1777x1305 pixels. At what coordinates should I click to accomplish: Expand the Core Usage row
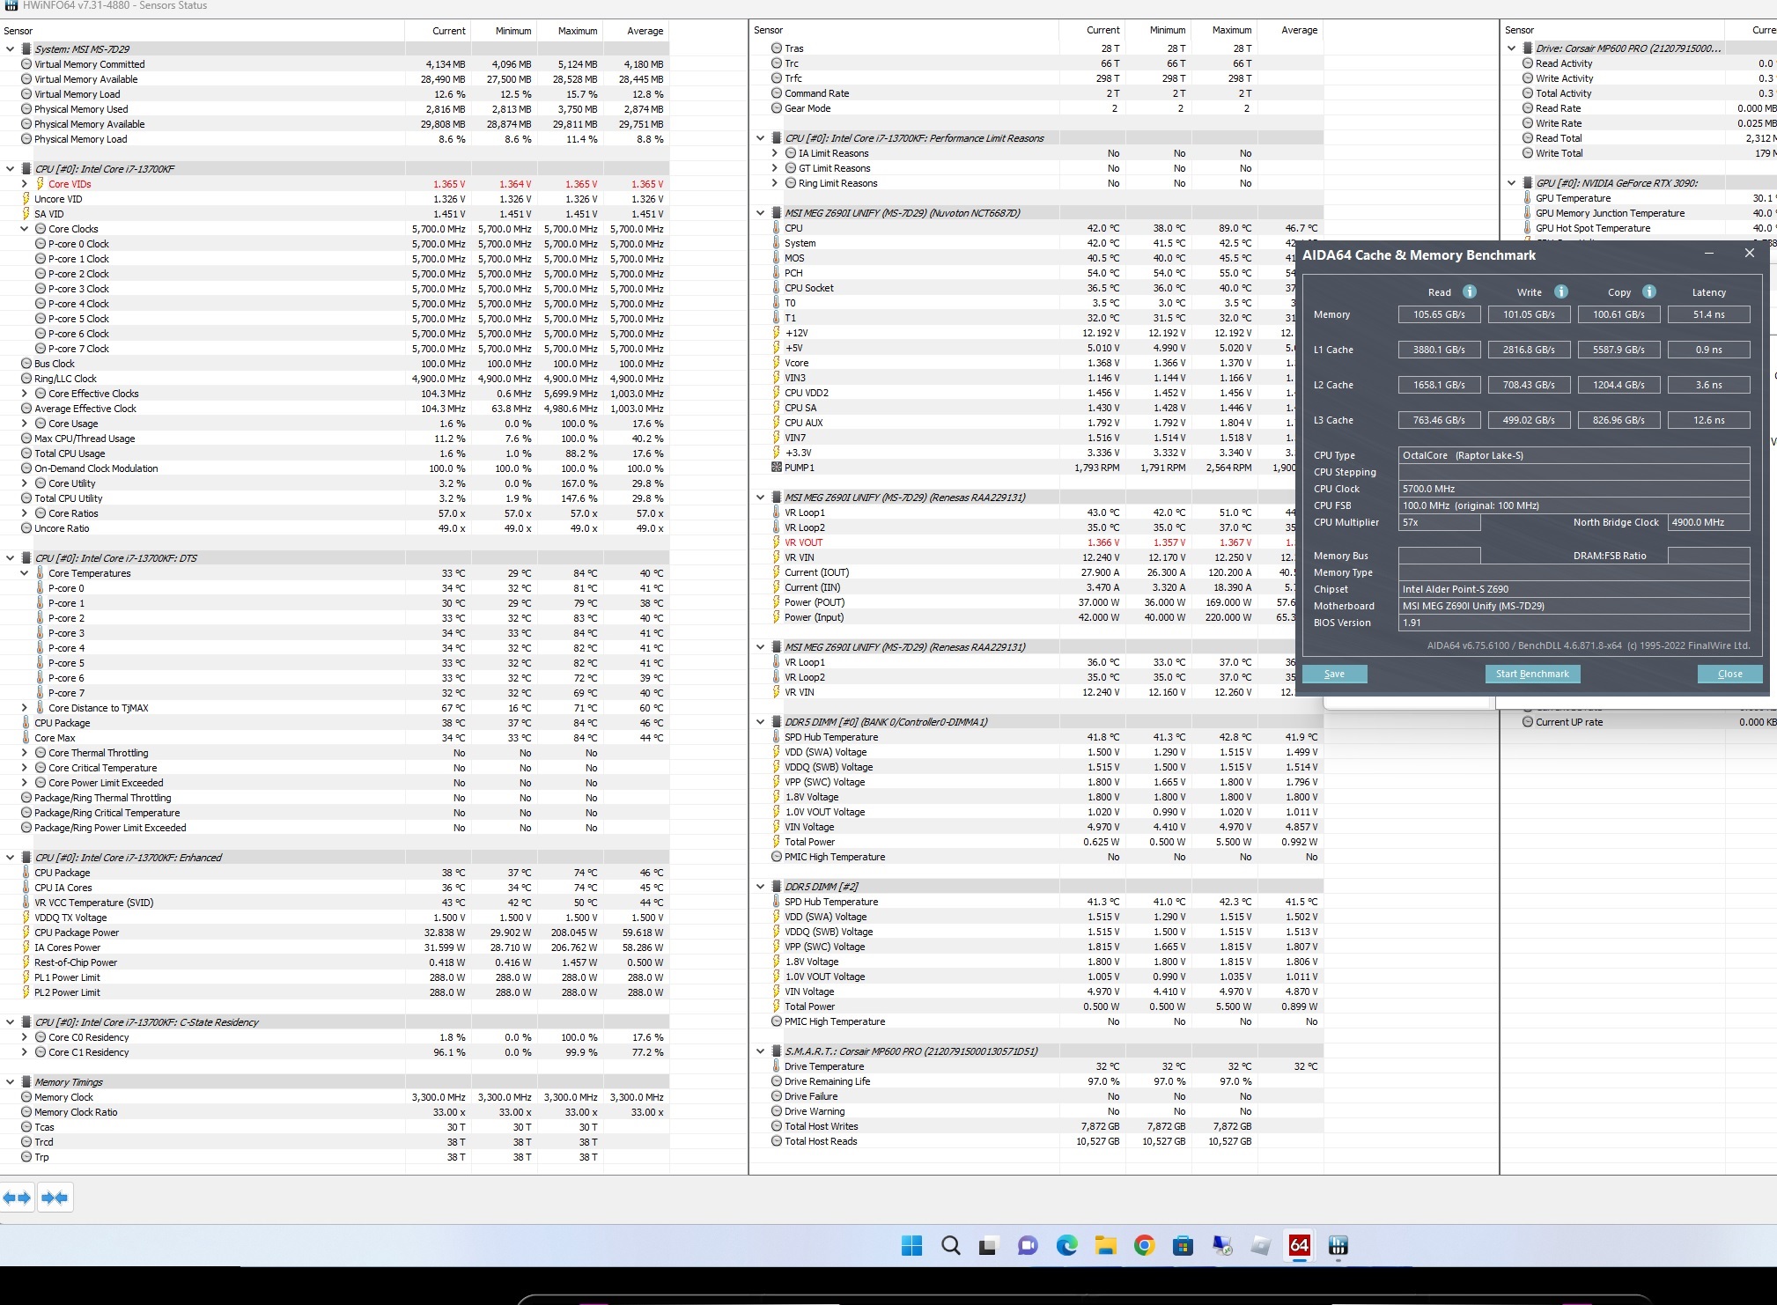tap(24, 424)
